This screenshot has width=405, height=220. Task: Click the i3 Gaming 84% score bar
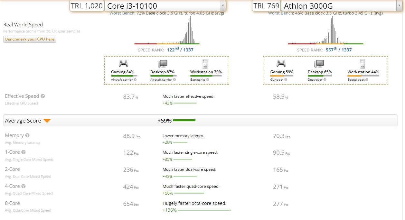pyautogui.click(x=124, y=76)
